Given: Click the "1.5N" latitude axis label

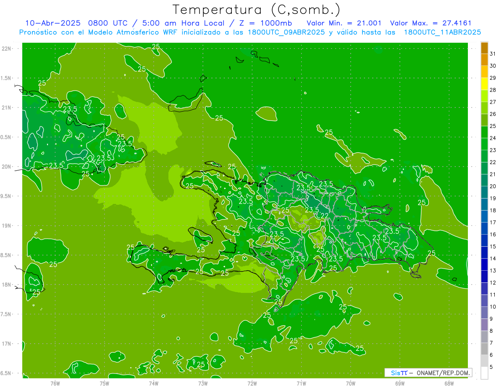Looking at the screenshot, I should [x=6, y=78].
